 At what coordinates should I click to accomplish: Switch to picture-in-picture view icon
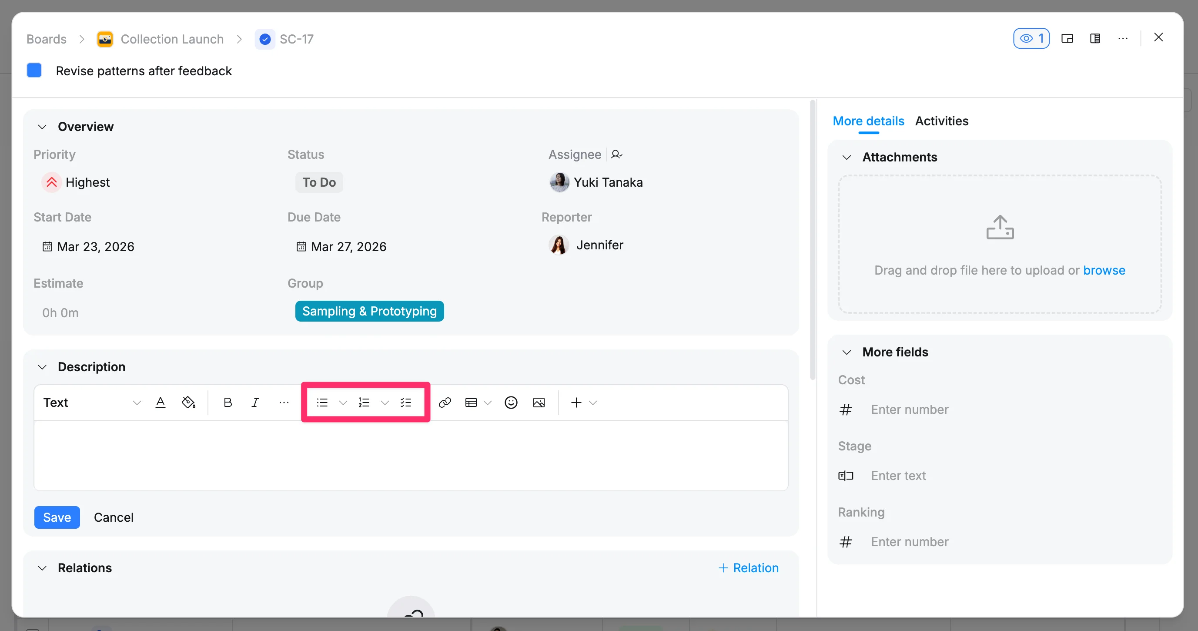click(x=1067, y=38)
